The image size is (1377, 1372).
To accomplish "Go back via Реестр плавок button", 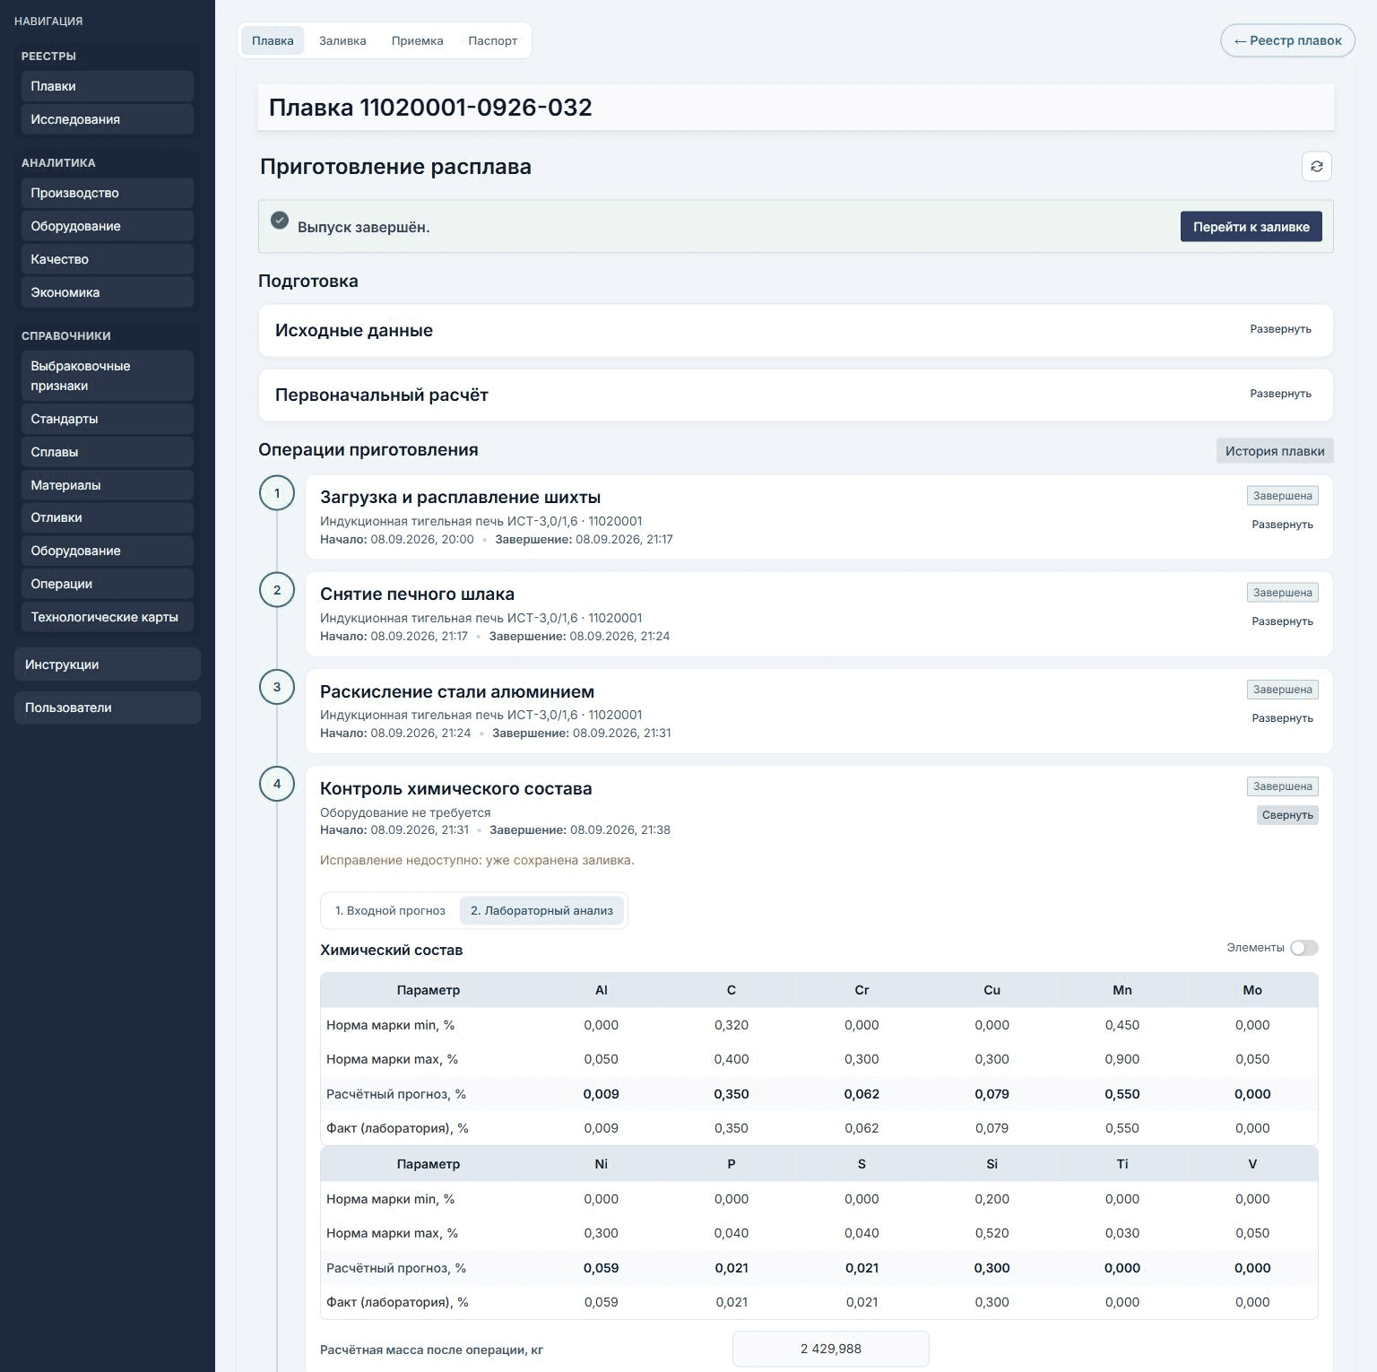I will coord(1287,40).
